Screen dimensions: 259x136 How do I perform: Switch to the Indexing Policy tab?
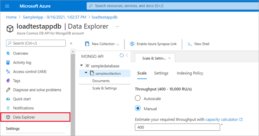pos(190,73)
